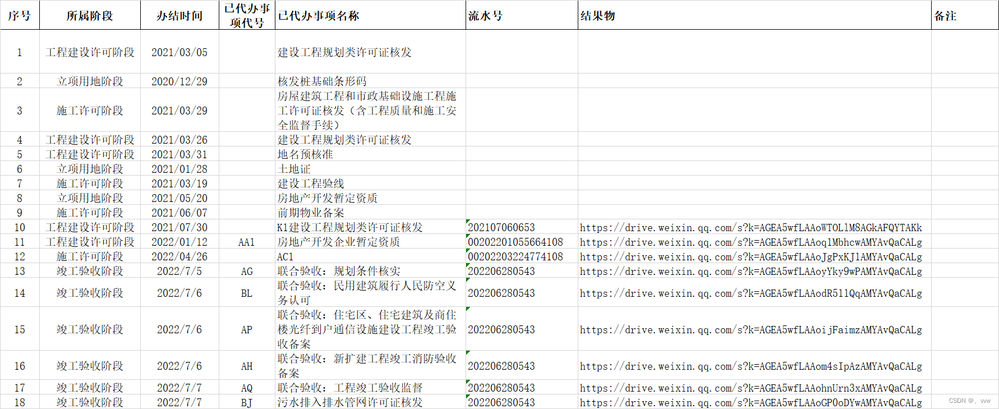Open the row 10 drive.weixin.qq.com link

[x=751, y=227]
